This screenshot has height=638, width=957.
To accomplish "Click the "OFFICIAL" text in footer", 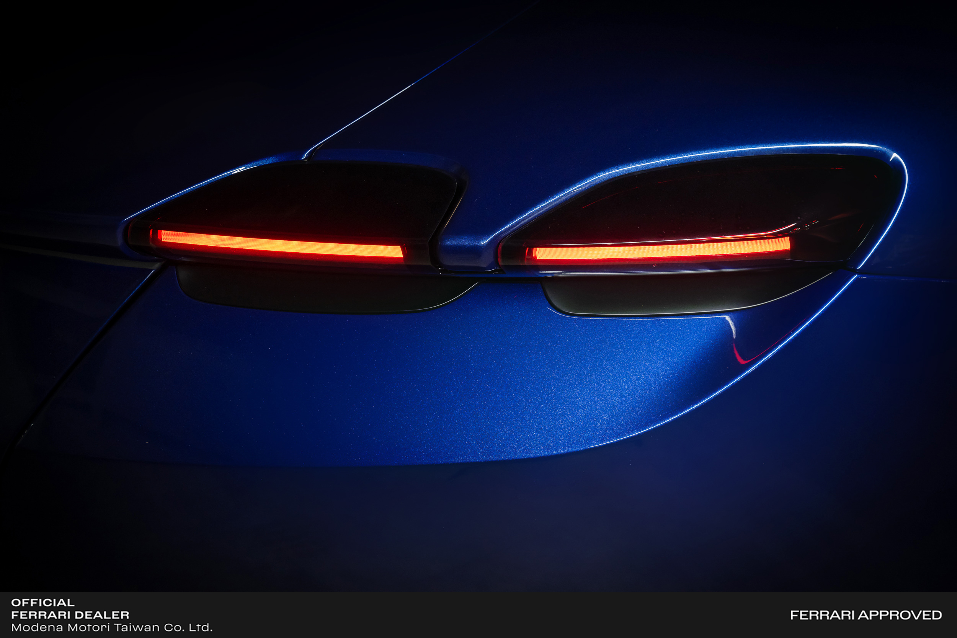I will pos(43,603).
